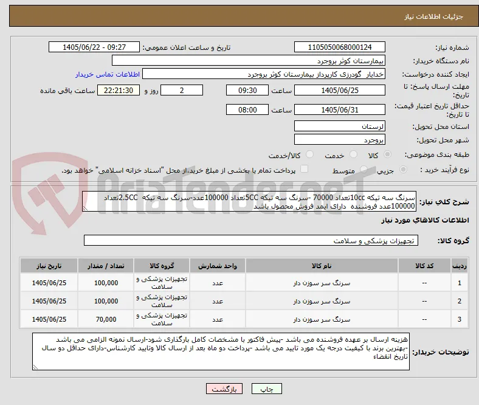Click the province field لرستان
The height and width of the screenshot is (405, 479).
[339, 126]
